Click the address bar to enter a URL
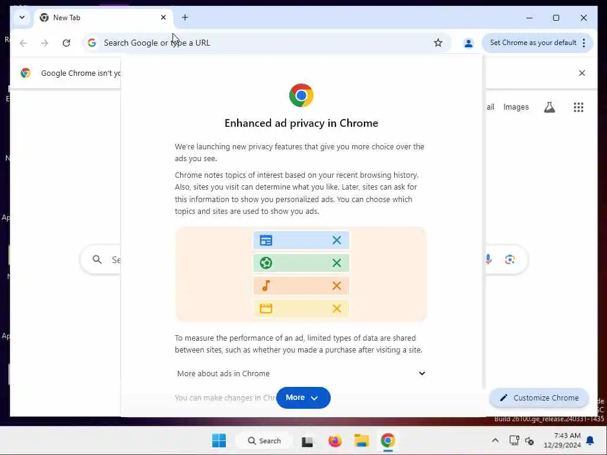 [x=267, y=43]
